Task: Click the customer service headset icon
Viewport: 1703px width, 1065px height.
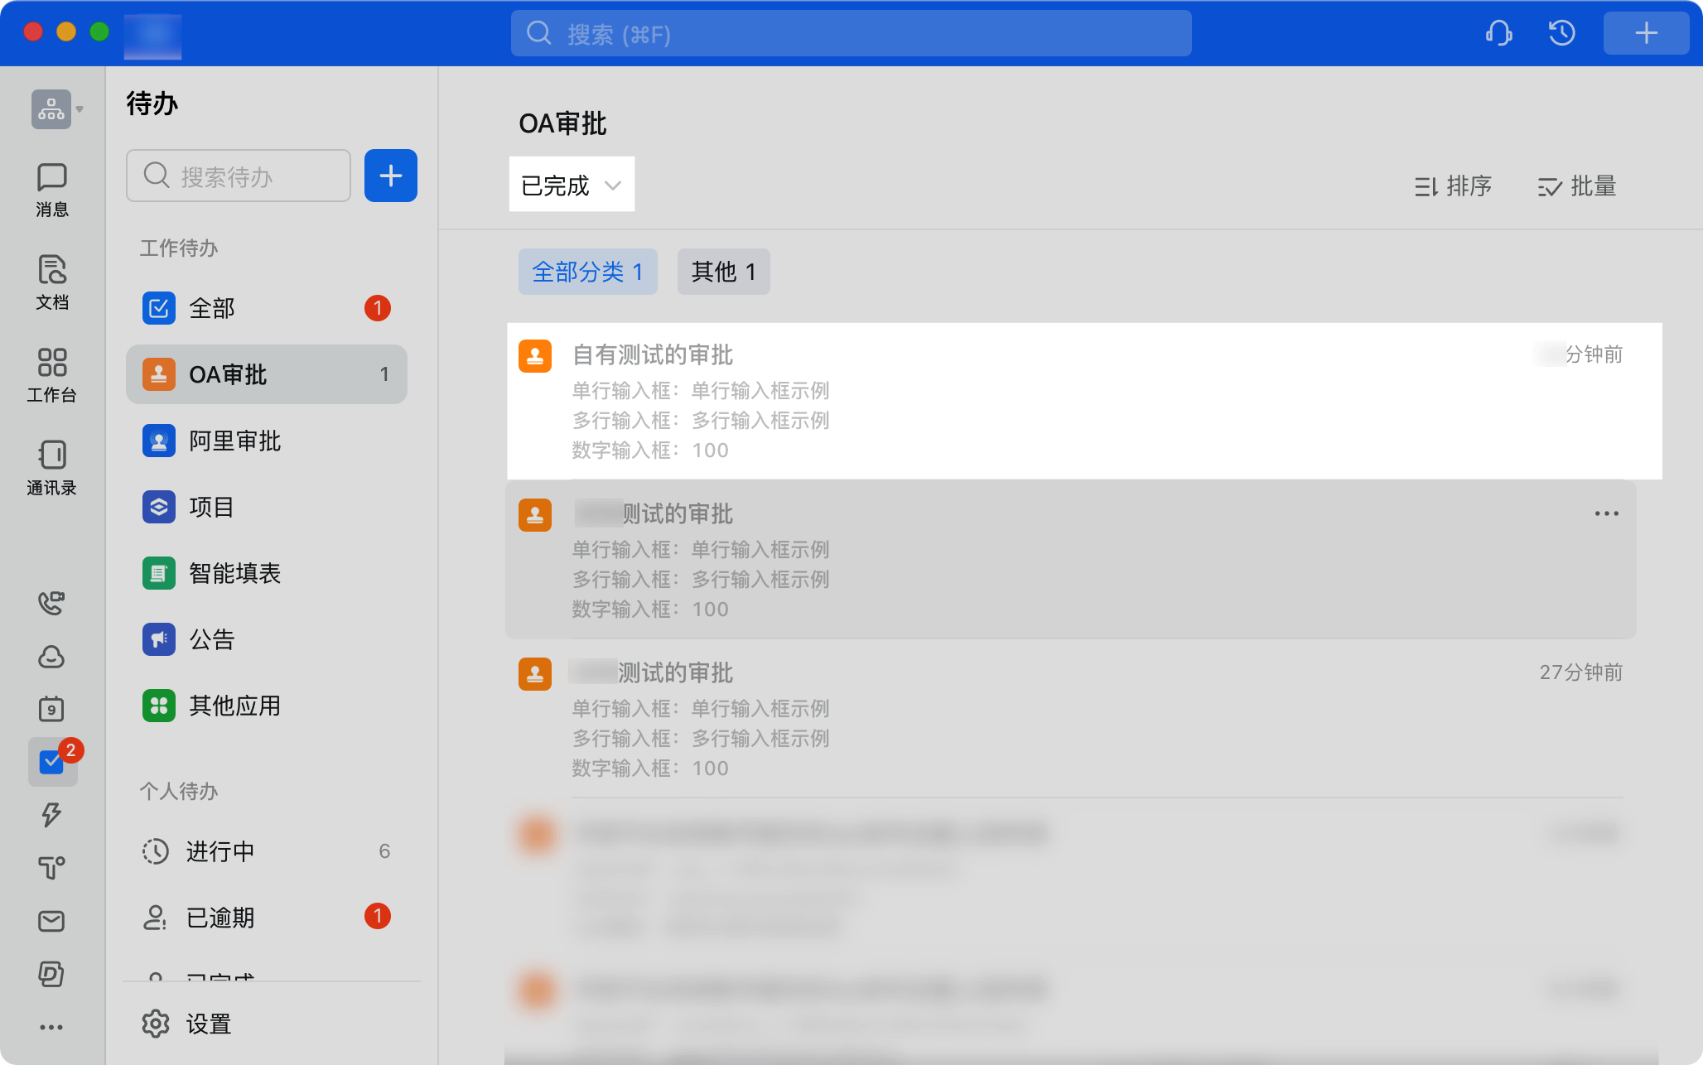Action: pos(1498,33)
